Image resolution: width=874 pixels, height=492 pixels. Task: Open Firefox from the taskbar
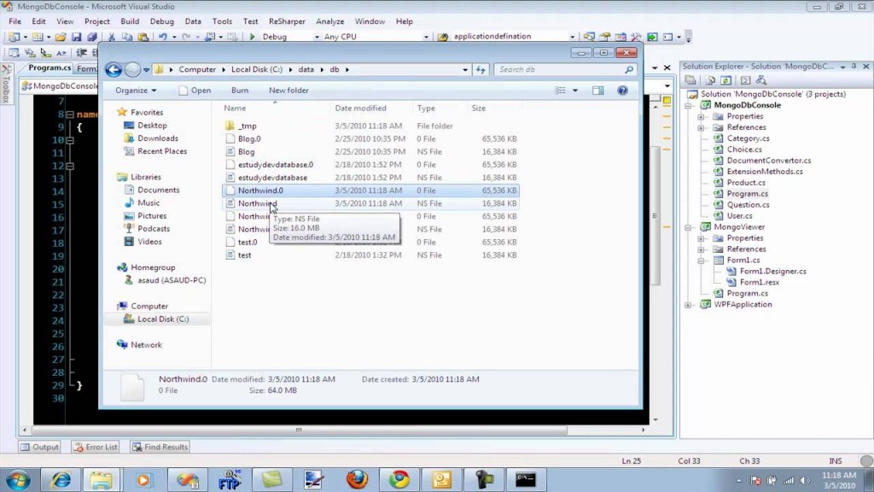tap(357, 479)
